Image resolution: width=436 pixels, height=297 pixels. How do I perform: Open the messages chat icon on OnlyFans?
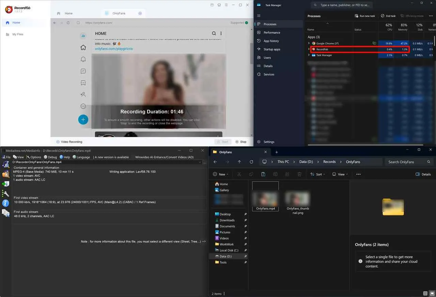click(x=83, y=71)
